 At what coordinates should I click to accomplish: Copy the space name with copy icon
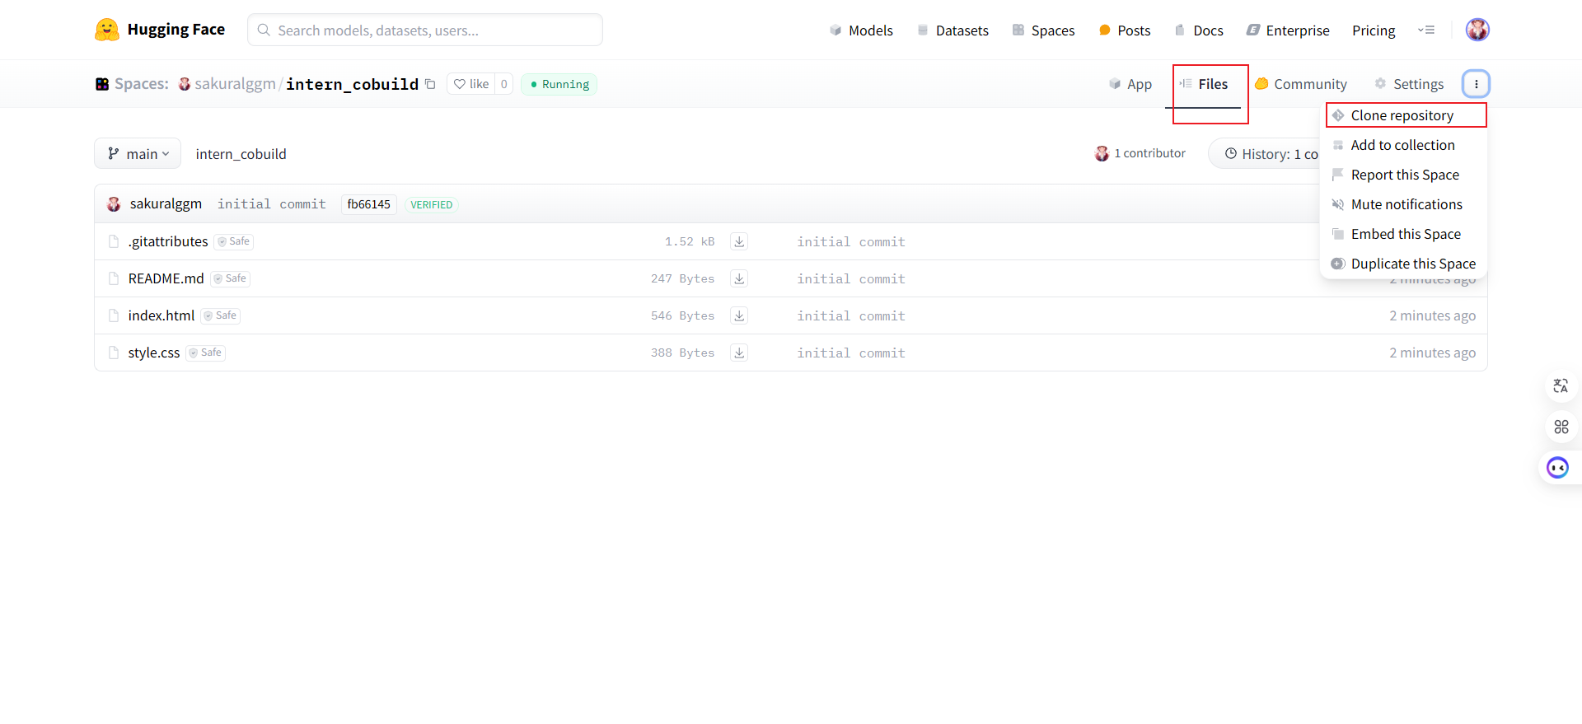click(x=430, y=84)
